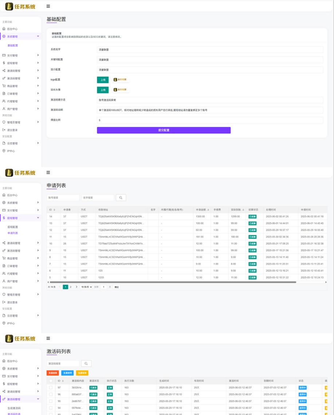
Task: Check the checkbox for activation code ID 97
Action: [x=51, y=388]
